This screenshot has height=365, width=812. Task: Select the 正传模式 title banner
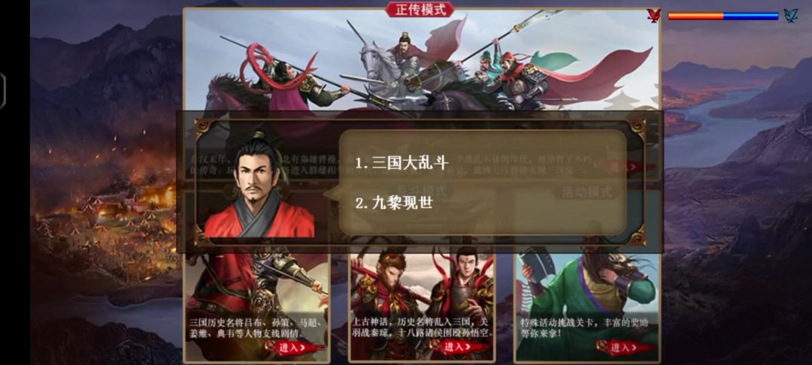coord(420,10)
